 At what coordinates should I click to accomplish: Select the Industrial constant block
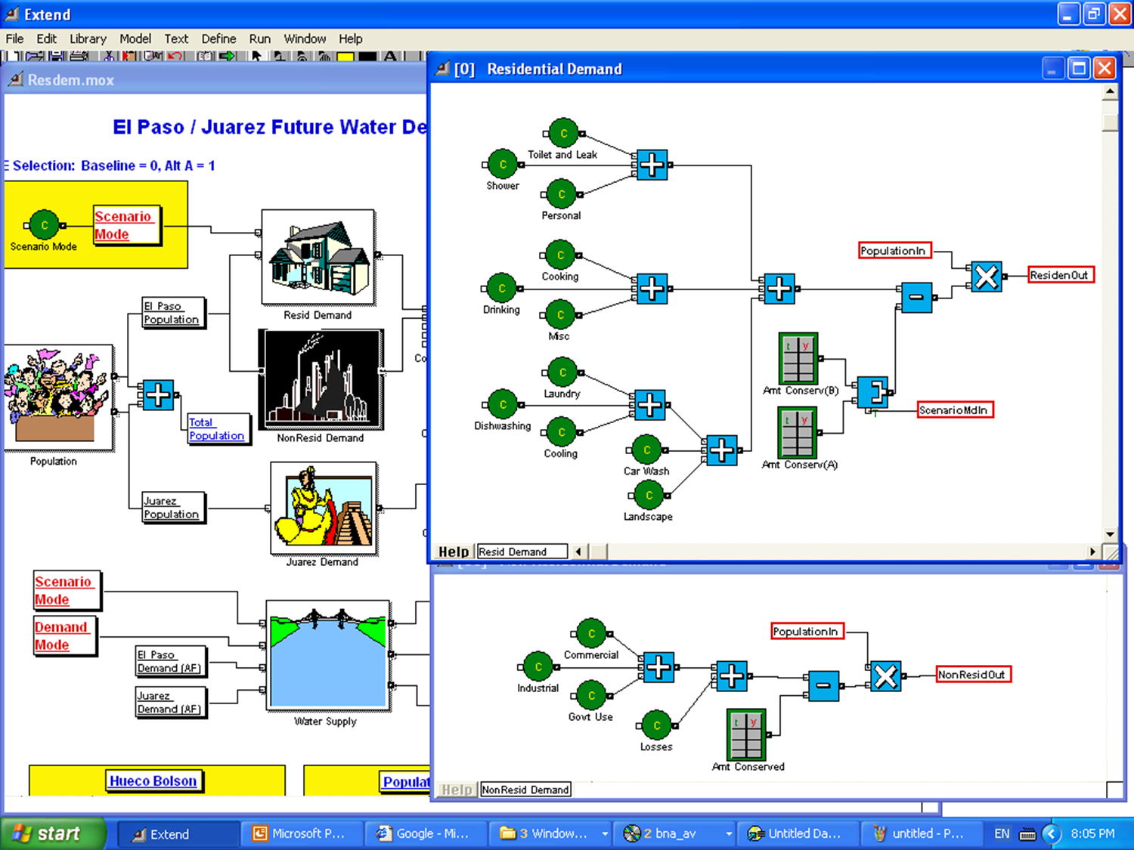(x=538, y=666)
